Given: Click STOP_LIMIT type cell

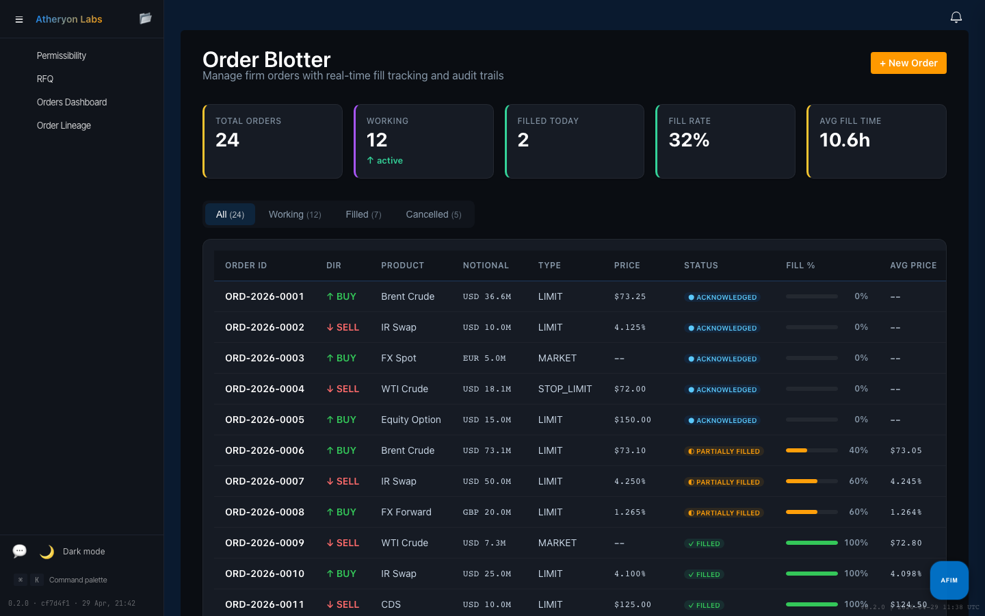Looking at the screenshot, I should [565, 389].
